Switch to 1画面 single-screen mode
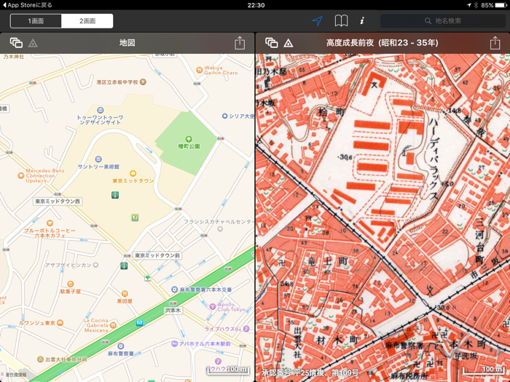510x382 pixels. pyautogui.click(x=36, y=21)
